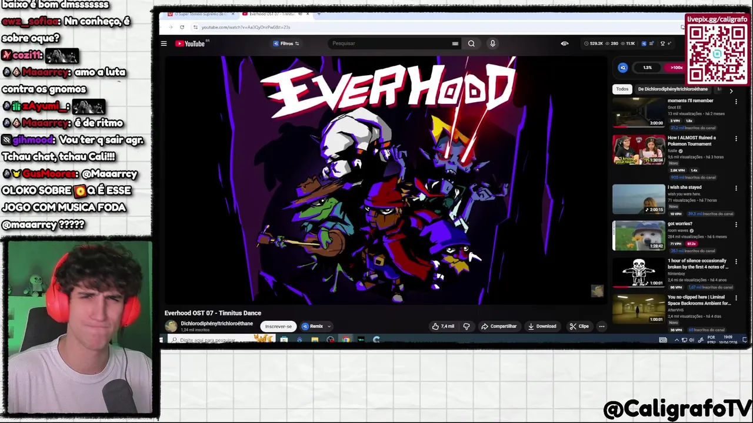Open menu for 'I wish she stayed' video
753x423 pixels.
pos(736,189)
